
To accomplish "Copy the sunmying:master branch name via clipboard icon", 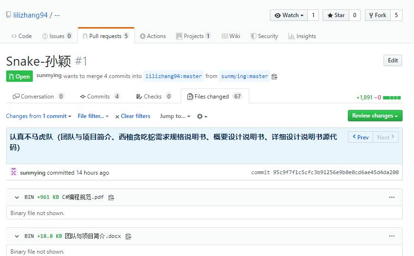I will (x=274, y=77).
